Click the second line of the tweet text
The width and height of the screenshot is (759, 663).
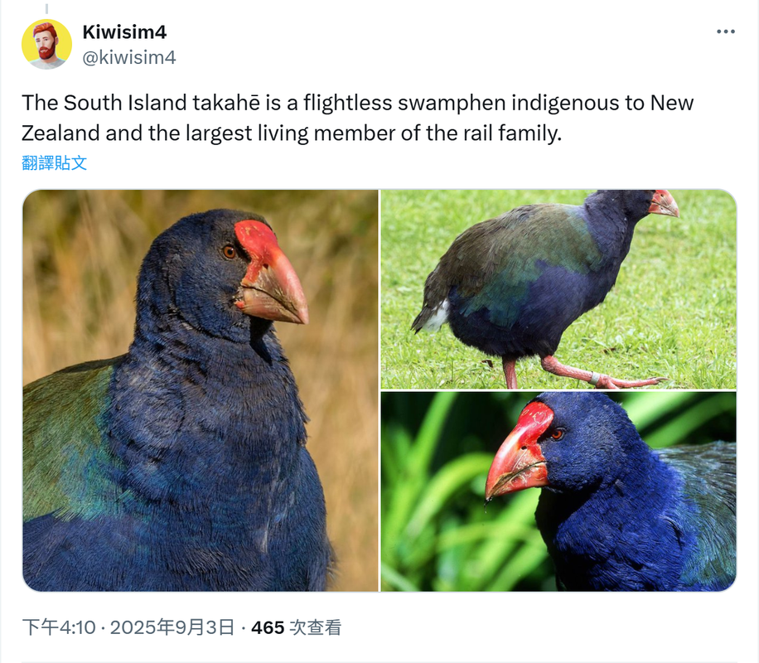click(292, 133)
